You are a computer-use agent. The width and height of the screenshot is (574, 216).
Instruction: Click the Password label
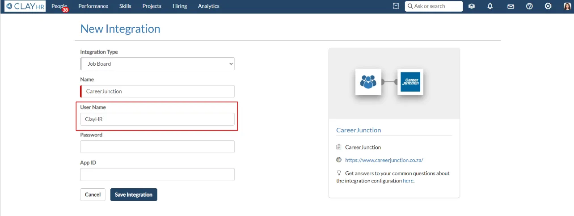pyautogui.click(x=91, y=135)
